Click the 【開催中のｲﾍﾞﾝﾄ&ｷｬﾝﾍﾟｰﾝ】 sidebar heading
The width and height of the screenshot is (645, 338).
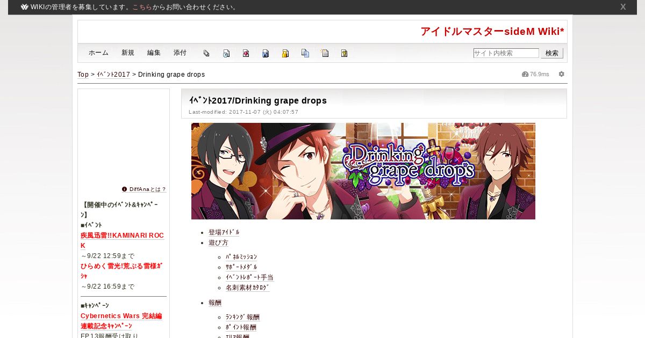[x=119, y=210]
